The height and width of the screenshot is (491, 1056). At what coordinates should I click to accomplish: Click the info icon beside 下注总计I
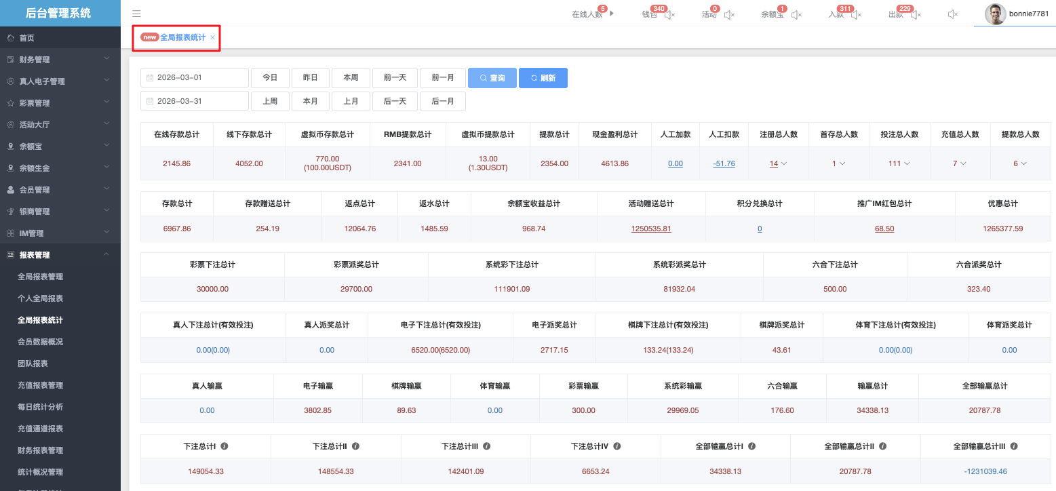(x=224, y=446)
